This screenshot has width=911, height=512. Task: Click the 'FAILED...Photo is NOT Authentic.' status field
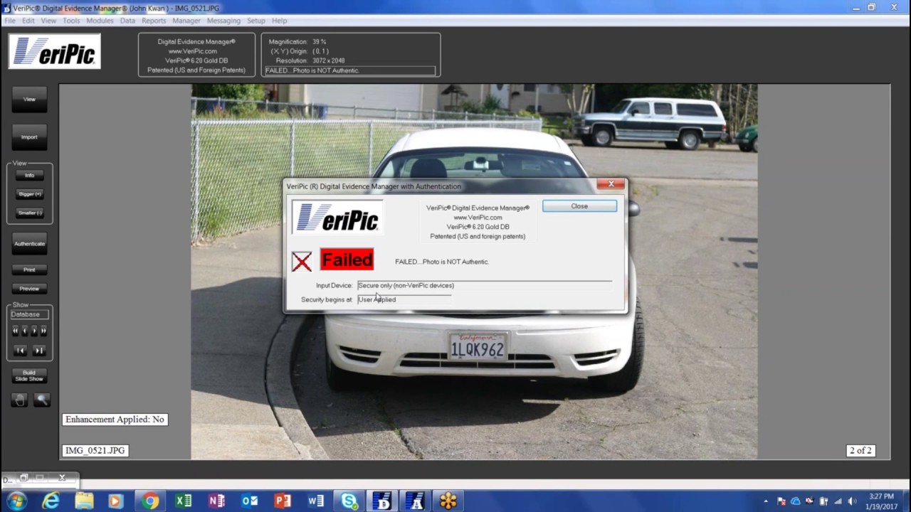tap(349, 71)
